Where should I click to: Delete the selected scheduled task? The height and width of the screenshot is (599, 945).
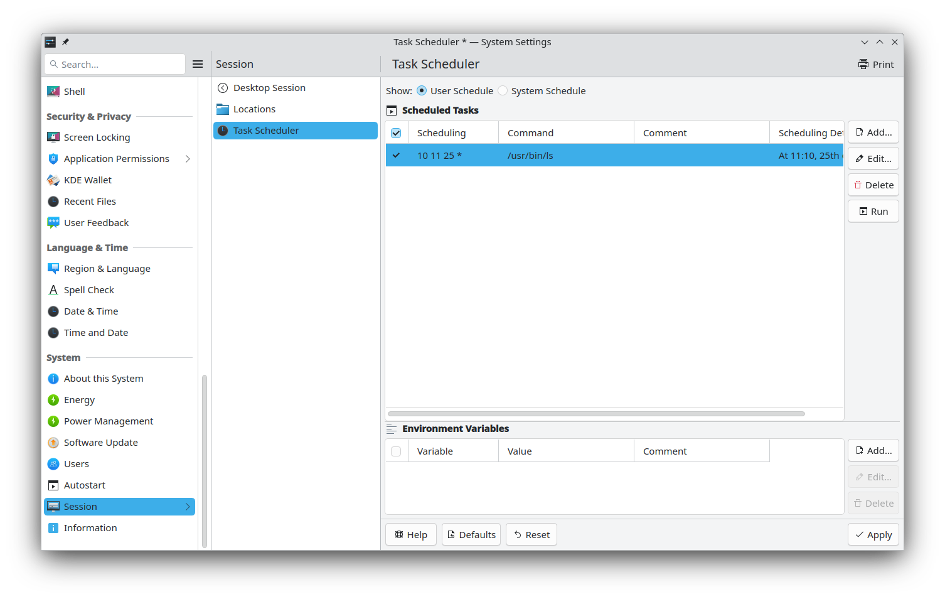click(873, 185)
